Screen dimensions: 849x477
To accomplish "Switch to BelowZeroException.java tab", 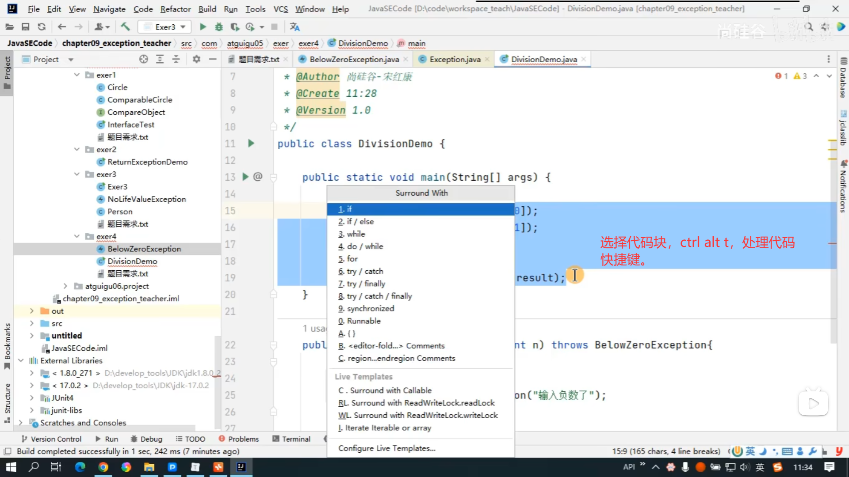I will (x=354, y=59).
